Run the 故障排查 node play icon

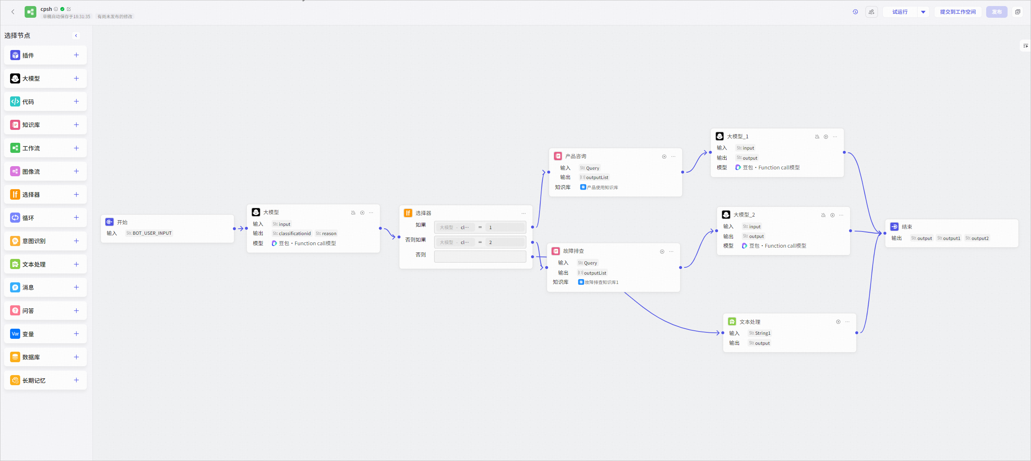point(662,252)
